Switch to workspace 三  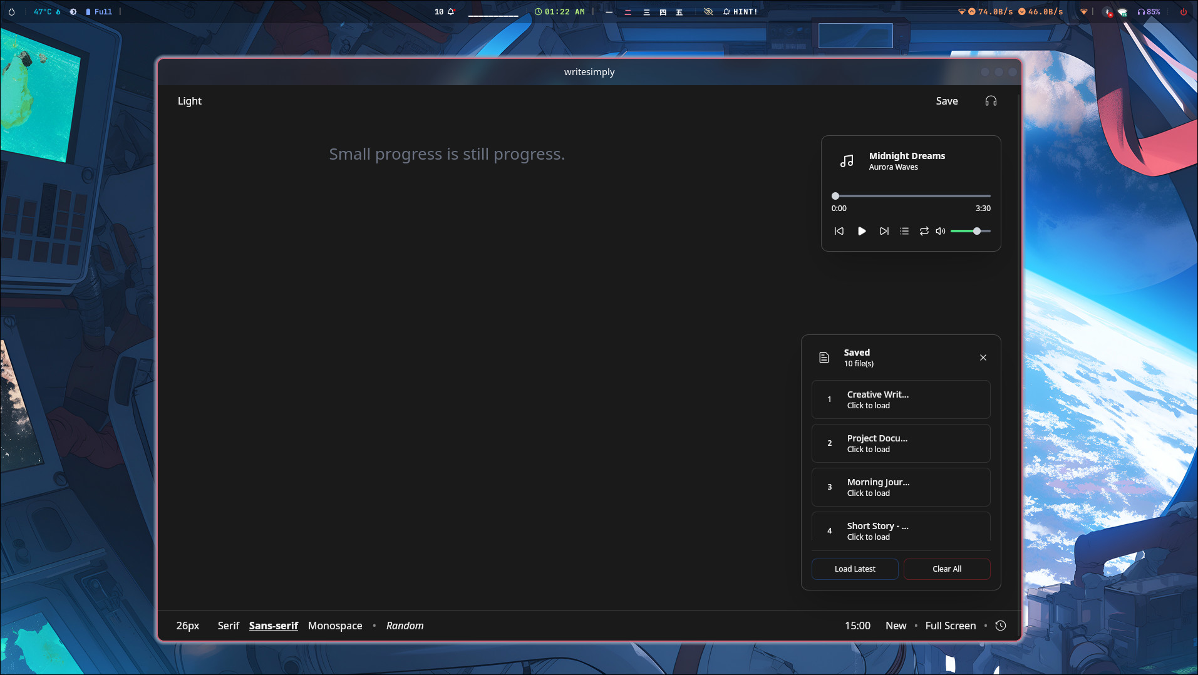(x=646, y=12)
